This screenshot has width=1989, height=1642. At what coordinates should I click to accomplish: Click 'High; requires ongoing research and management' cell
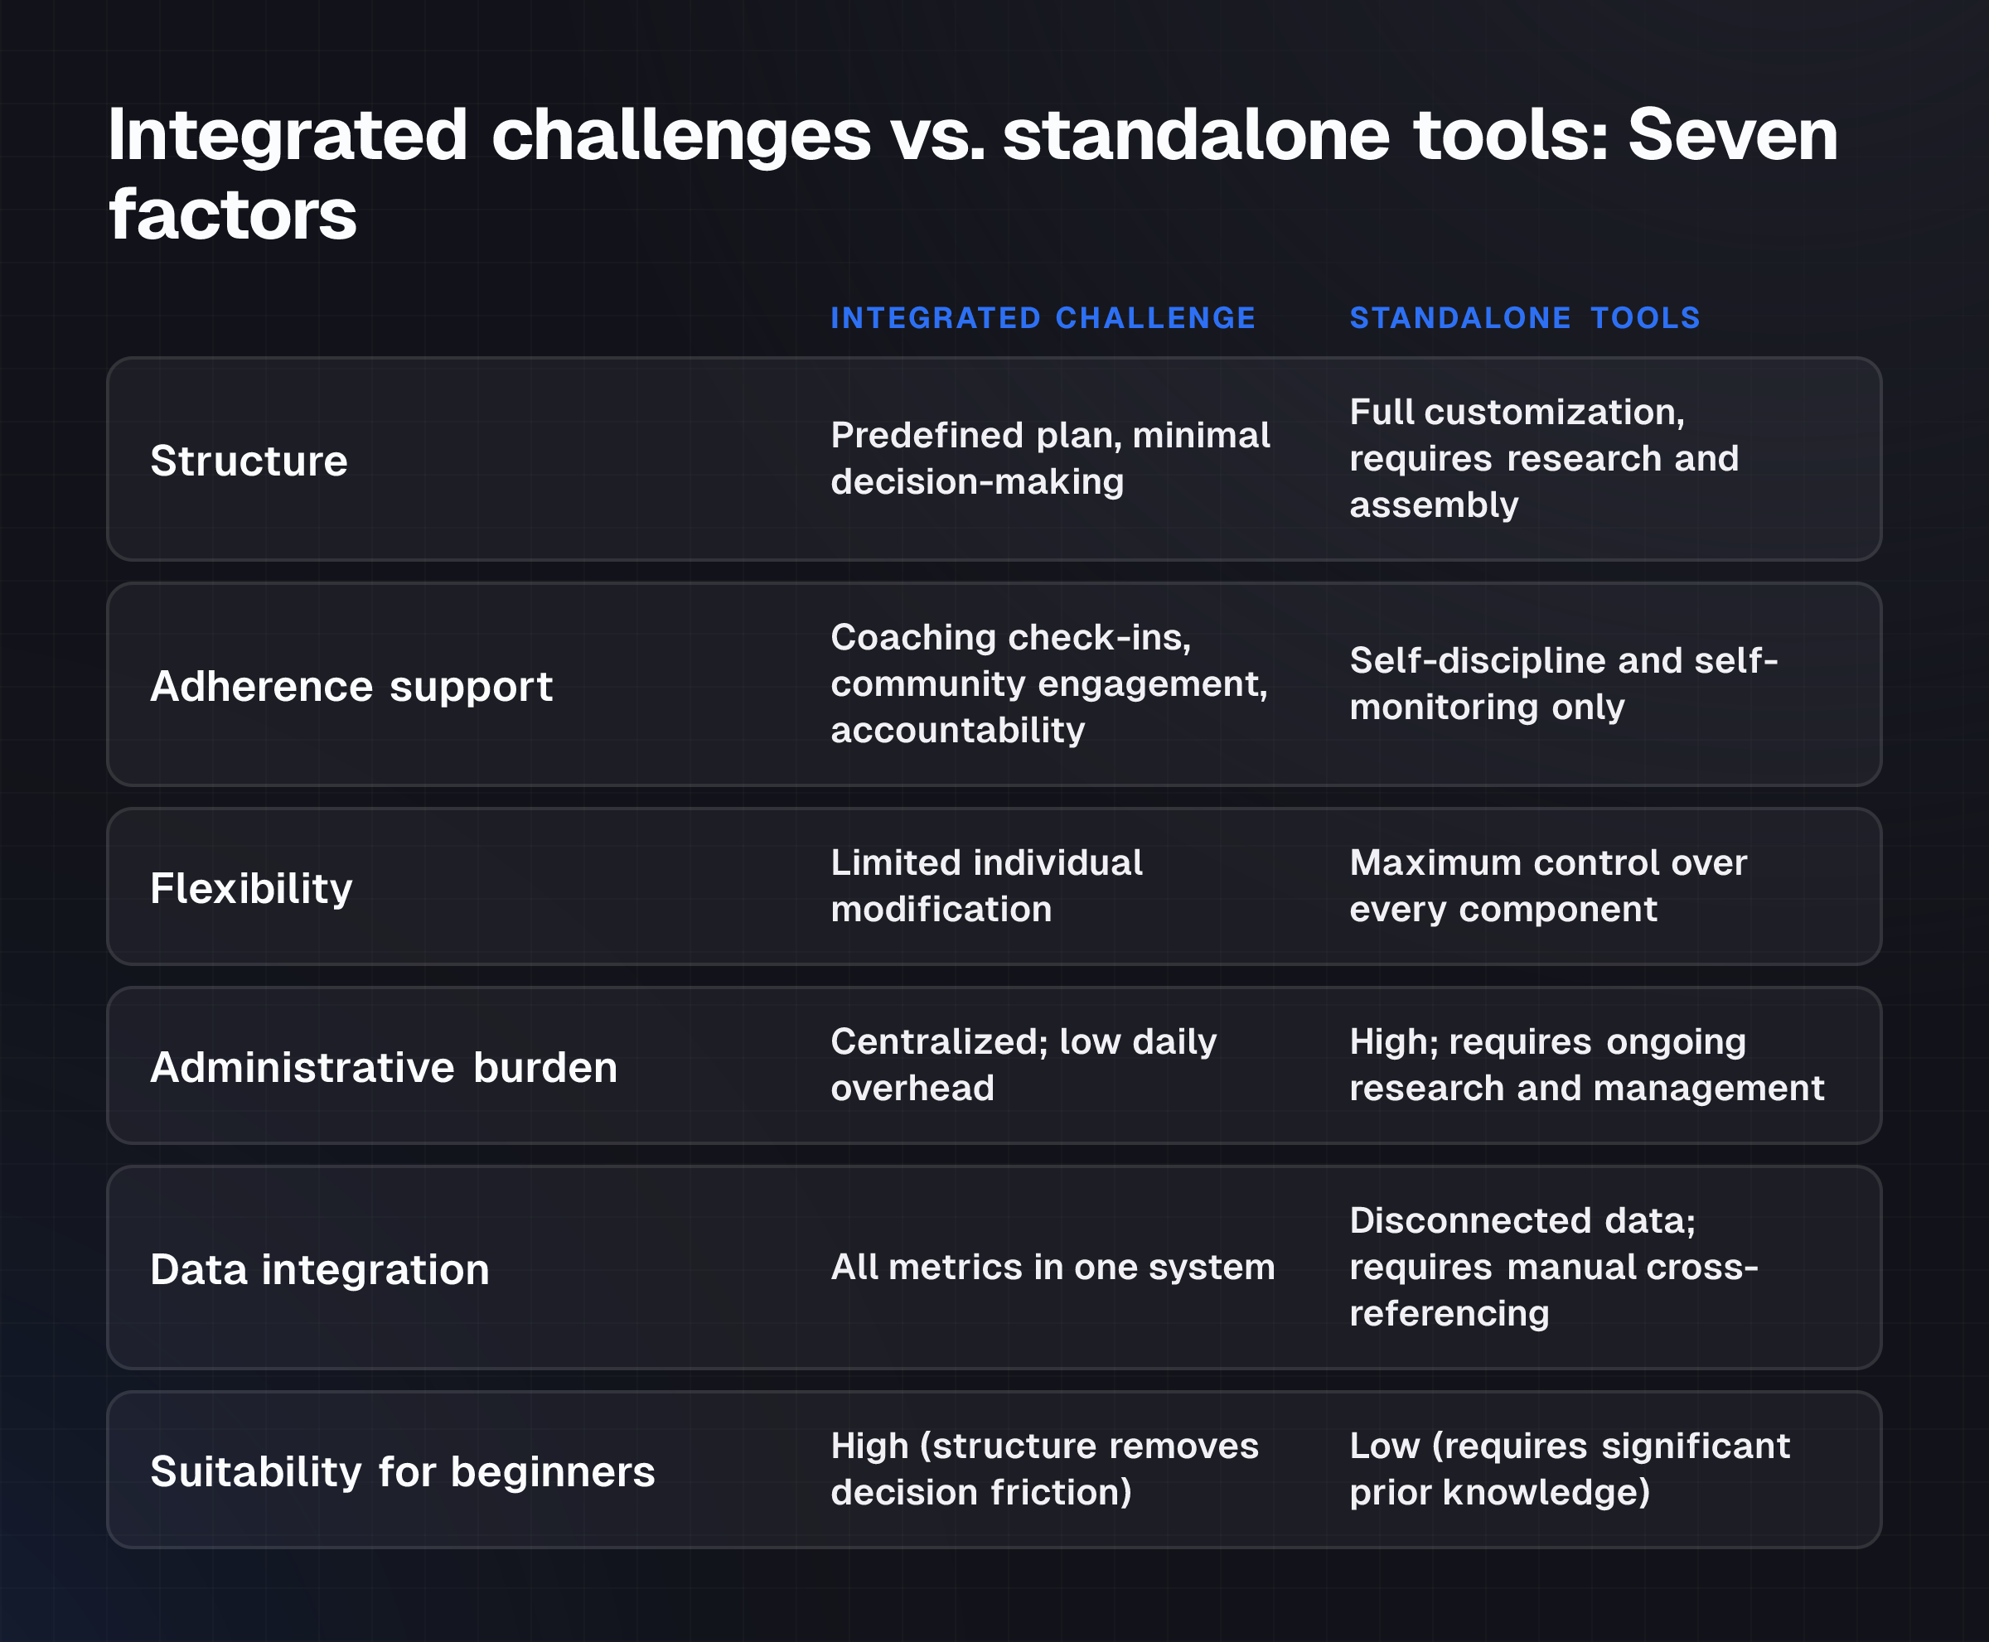(x=1587, y=1065)
